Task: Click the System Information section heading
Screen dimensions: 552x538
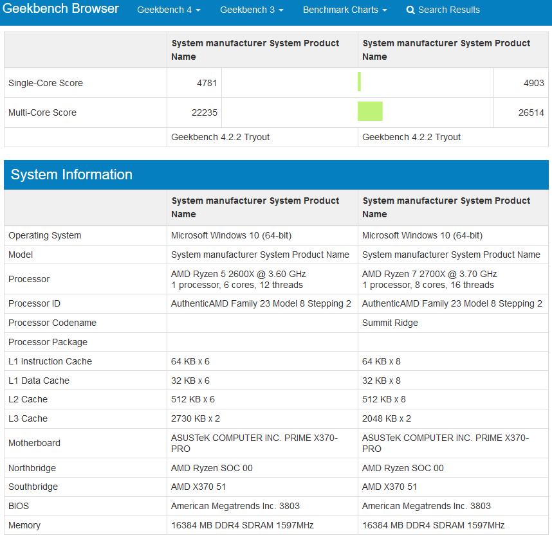Action: click(x=71, y=174)
